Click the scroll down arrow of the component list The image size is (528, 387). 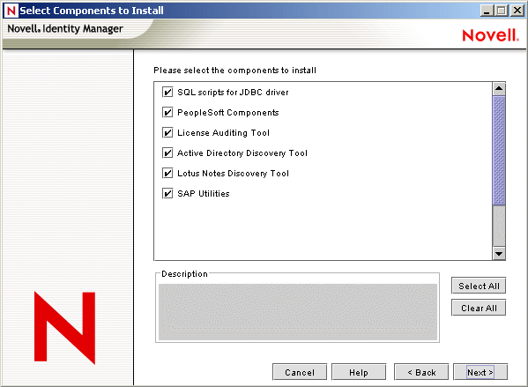click(x=499, y=253)
